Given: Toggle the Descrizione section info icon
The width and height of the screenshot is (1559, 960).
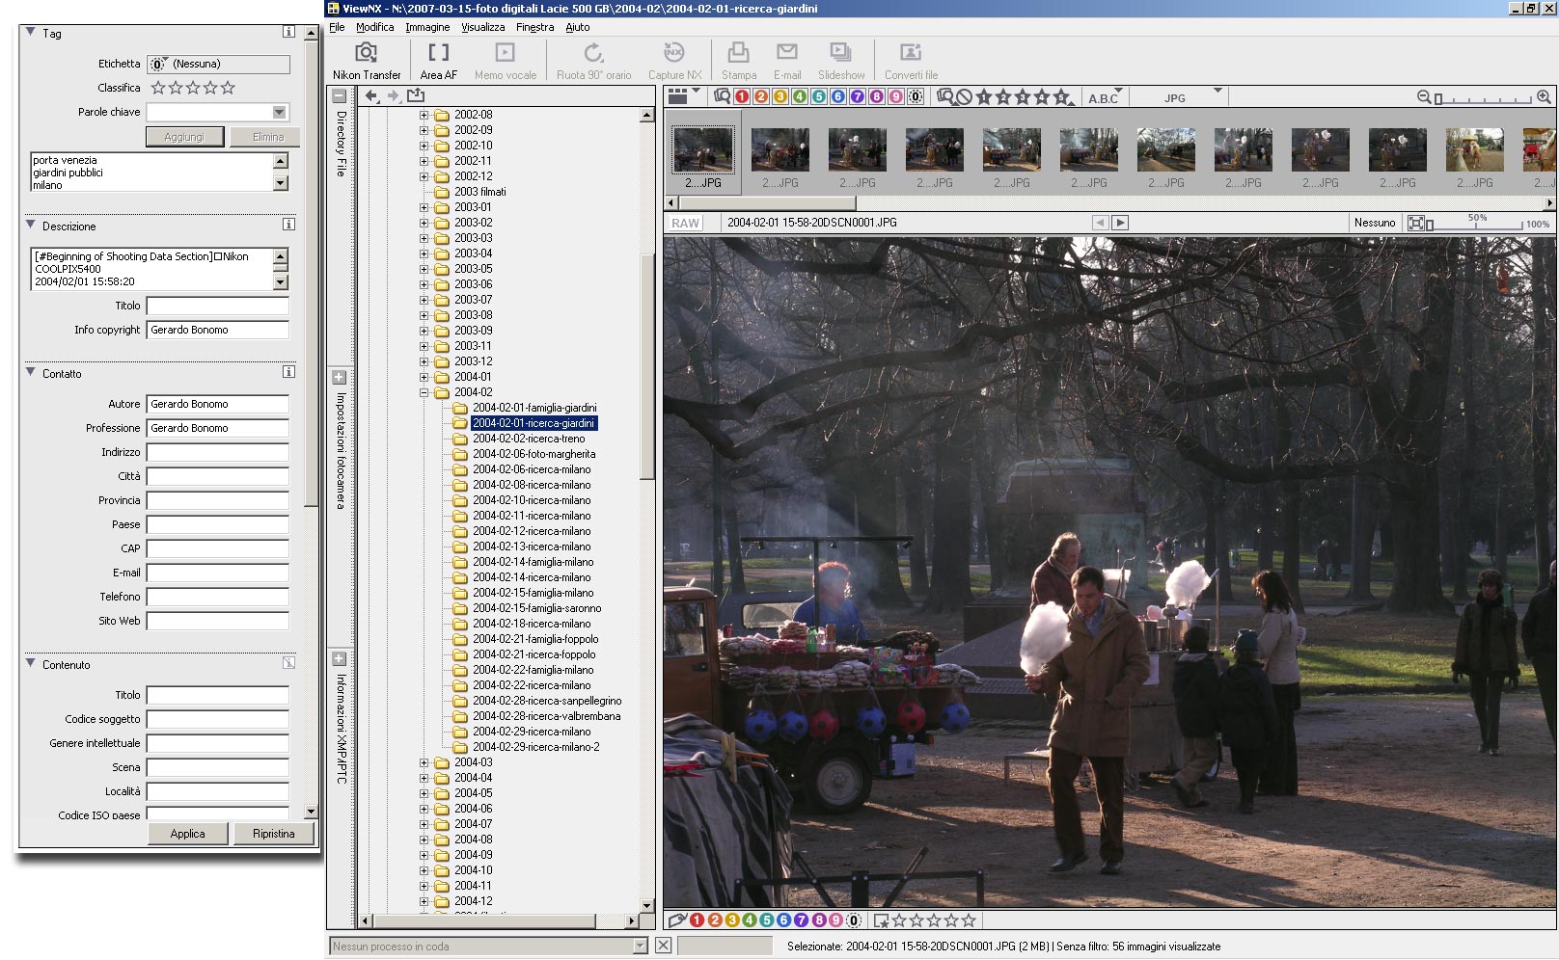Looking at the screenshot, I should pos(288,224).
